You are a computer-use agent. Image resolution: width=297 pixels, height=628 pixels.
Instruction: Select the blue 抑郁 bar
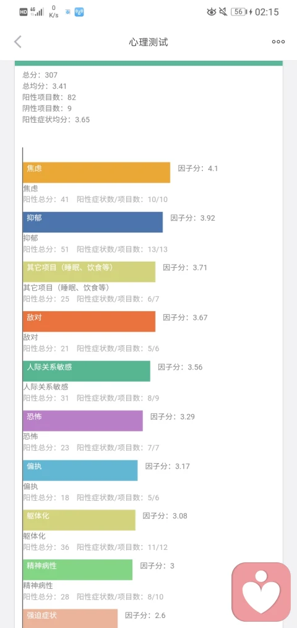click(93, 223)
